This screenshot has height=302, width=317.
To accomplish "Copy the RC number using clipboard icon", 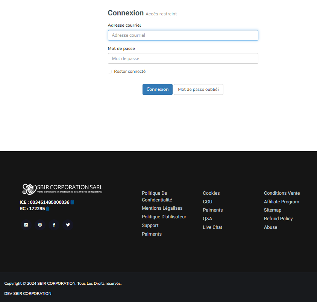I will coord(48,209).
